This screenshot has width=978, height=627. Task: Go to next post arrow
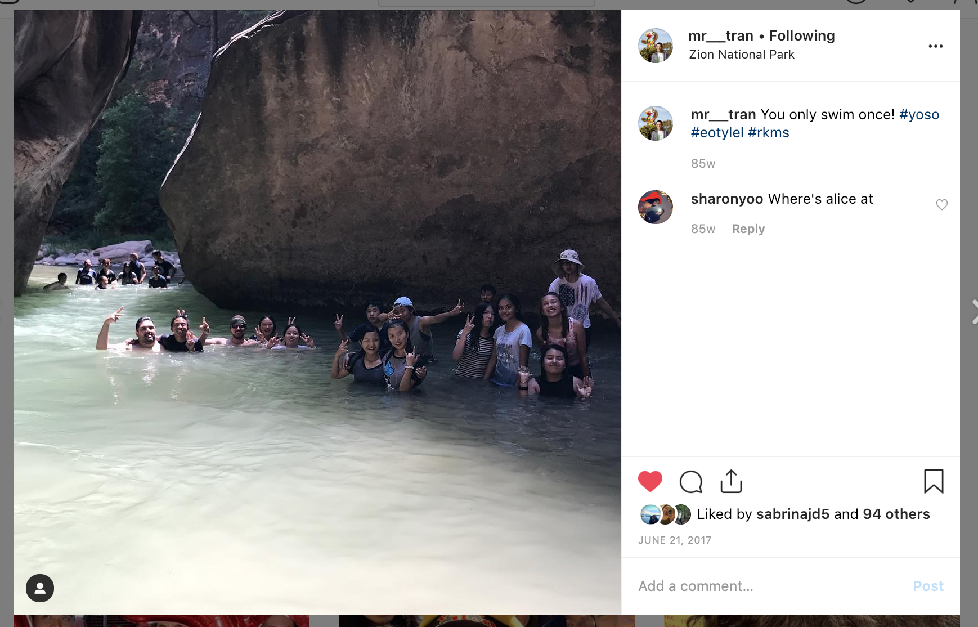point(974,312)
